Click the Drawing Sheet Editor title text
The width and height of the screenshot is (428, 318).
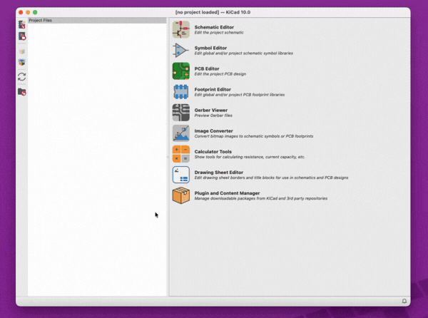click(219, 172)
